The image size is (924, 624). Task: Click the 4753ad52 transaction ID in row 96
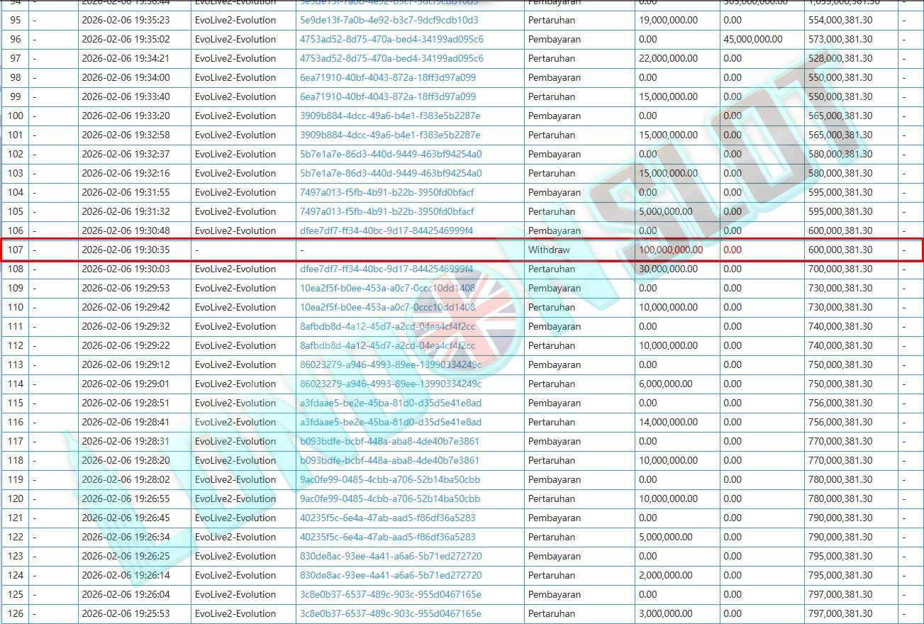coord(391,40)
